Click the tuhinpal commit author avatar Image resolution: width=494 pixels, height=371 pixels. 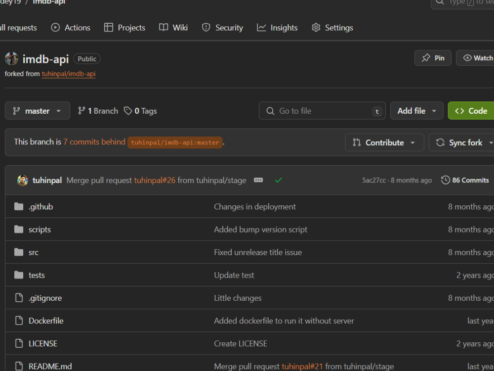pos(23,180)
